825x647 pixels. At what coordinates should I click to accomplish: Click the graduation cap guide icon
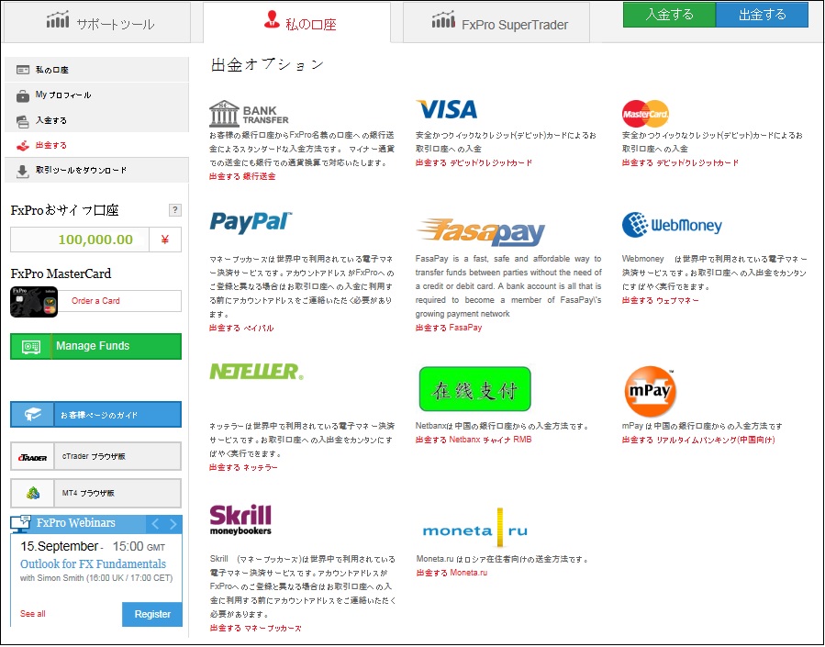click(33, 415)
